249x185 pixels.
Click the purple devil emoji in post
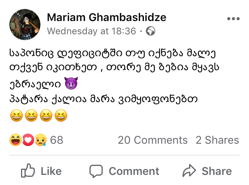pos(71,83)
